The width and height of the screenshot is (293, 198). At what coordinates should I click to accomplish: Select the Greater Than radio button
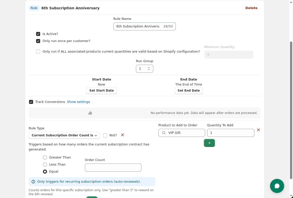(45, 157)
